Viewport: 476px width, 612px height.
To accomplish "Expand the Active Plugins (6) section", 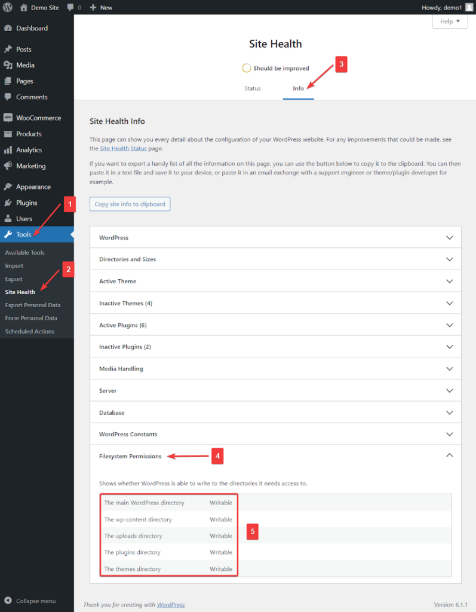I will click(x=275, y=325).
